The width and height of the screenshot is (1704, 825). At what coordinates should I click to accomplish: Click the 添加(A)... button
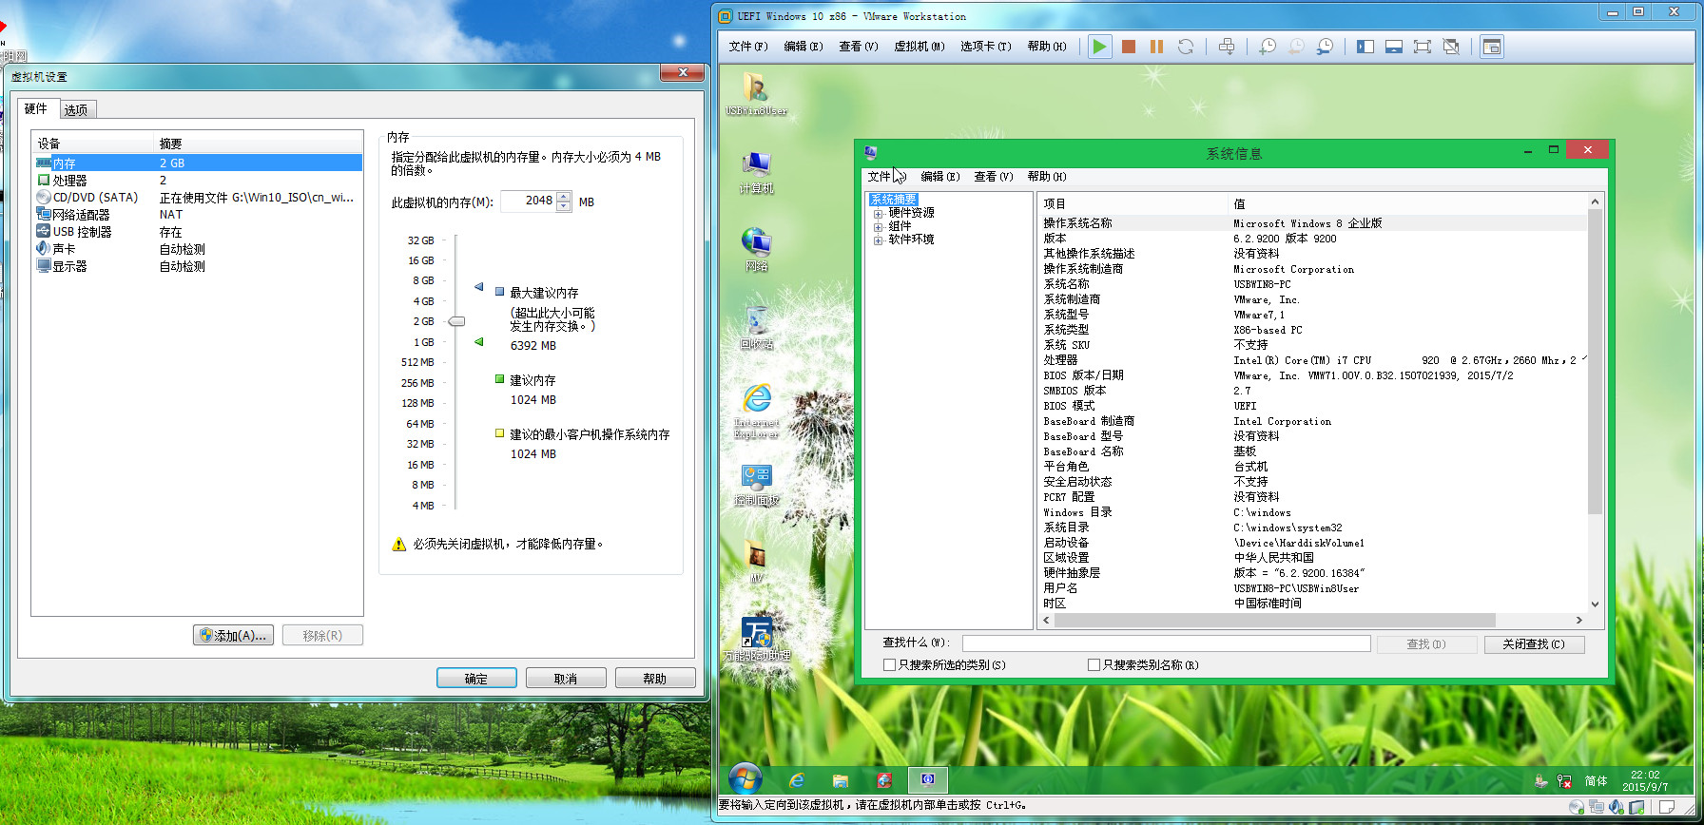click(234, 636)
